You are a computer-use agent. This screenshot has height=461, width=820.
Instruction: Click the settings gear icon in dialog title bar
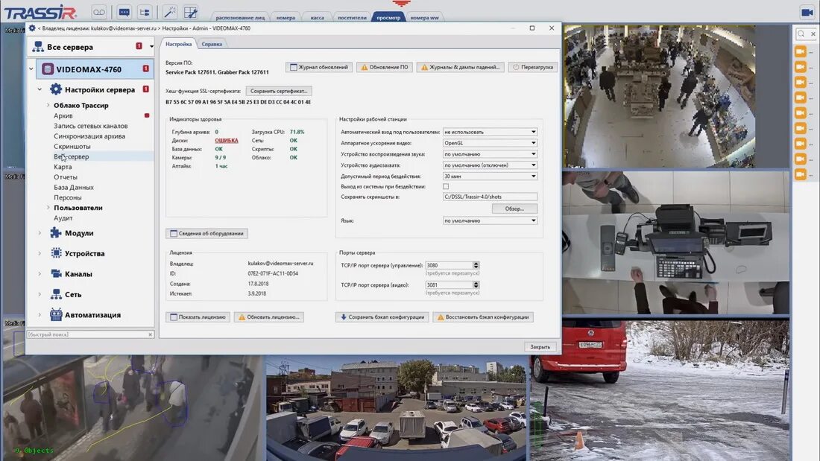pyautogui.click(x=32, y=28)
